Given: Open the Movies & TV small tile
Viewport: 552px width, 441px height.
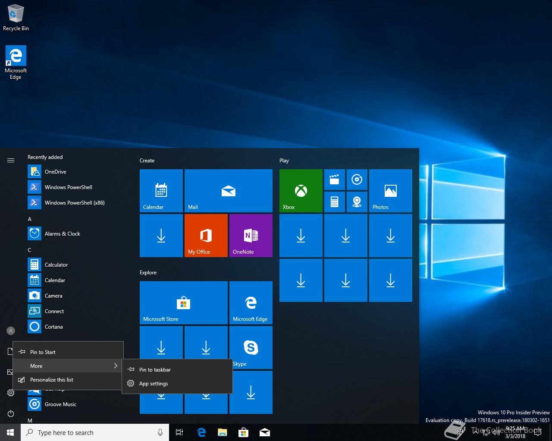Looking at the screenshot, I should 335,180.
